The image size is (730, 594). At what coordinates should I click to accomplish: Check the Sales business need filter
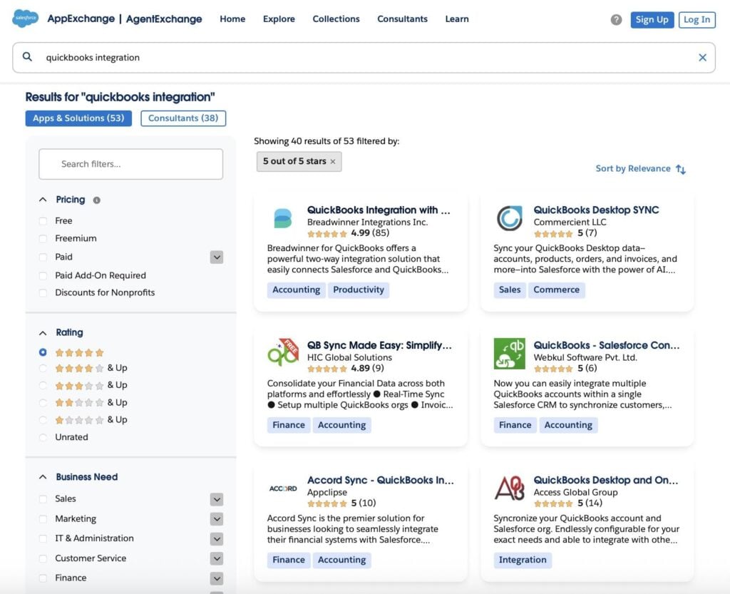(x=43, y=499)
